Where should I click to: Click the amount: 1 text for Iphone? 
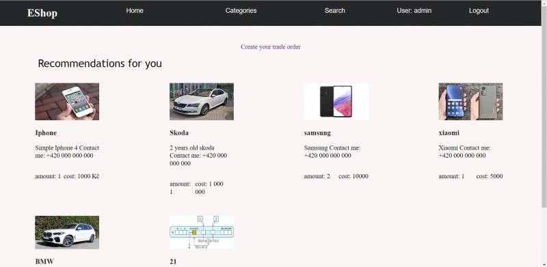coord(48,176)
